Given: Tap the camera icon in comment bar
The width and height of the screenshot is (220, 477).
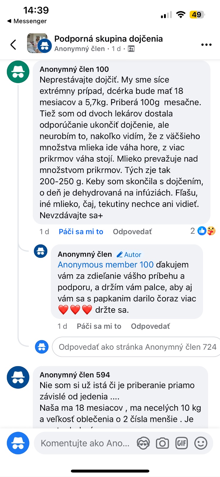Looking at the screenshot, I should tap(162, 443).
